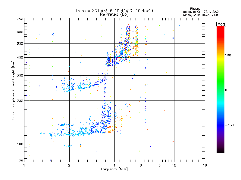Click the phase color bar gradient

tap(221, 89)
